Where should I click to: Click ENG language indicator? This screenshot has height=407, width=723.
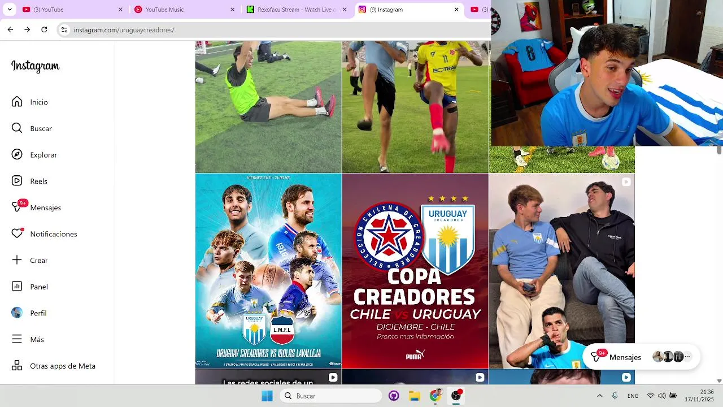pos(633,396)
